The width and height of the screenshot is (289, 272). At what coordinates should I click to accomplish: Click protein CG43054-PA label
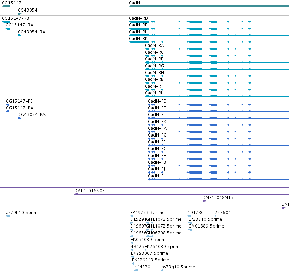point(32,115)
